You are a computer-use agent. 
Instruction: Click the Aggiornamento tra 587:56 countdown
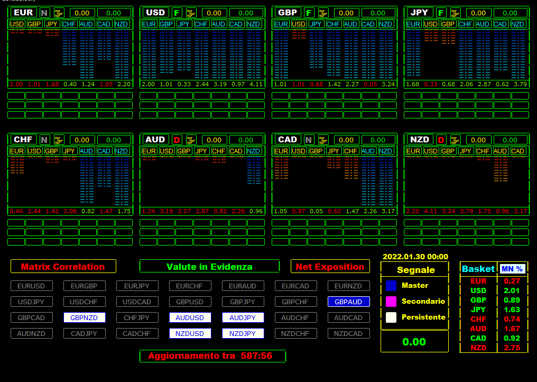(212, 356)
